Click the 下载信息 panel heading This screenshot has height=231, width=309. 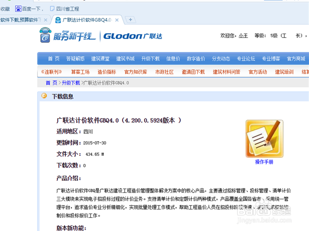coord(63,96)
